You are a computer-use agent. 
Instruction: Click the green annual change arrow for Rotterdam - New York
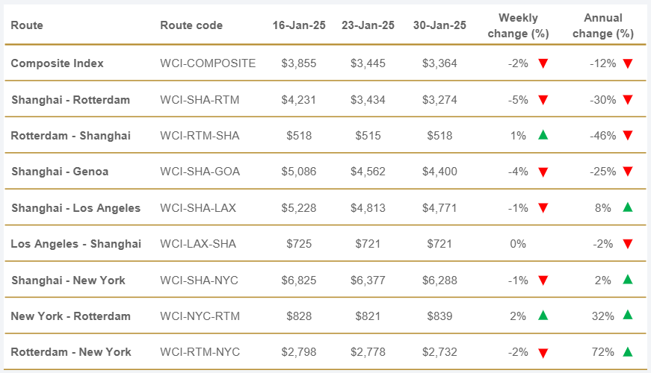click(628, 351)
